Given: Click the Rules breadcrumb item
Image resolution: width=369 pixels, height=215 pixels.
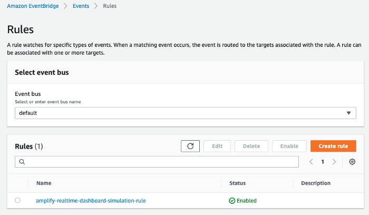Looking at the screenshot, I should coord(110,6).
